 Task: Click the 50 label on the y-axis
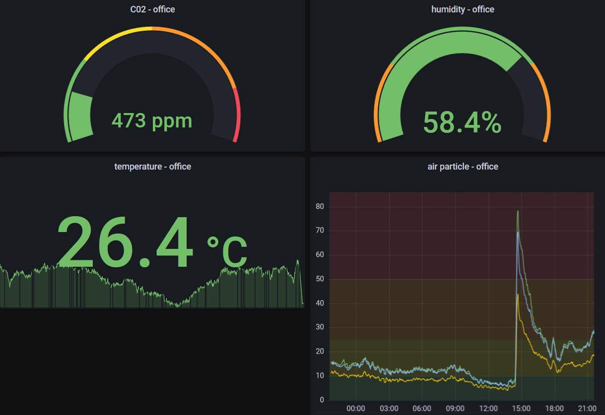click(320, 279)
